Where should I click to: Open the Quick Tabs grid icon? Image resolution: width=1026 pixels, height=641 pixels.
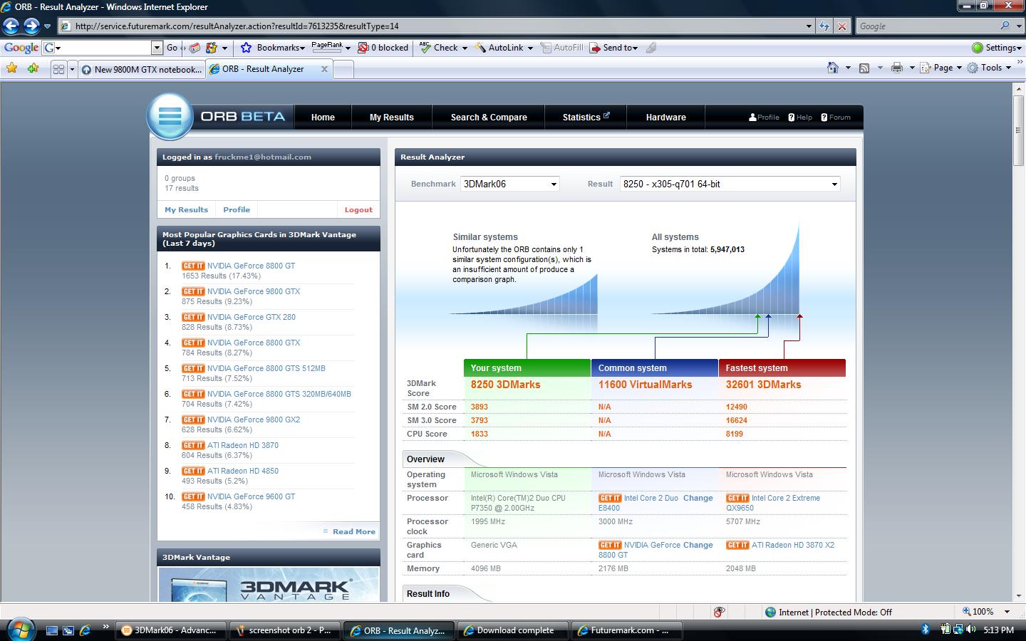58,69
